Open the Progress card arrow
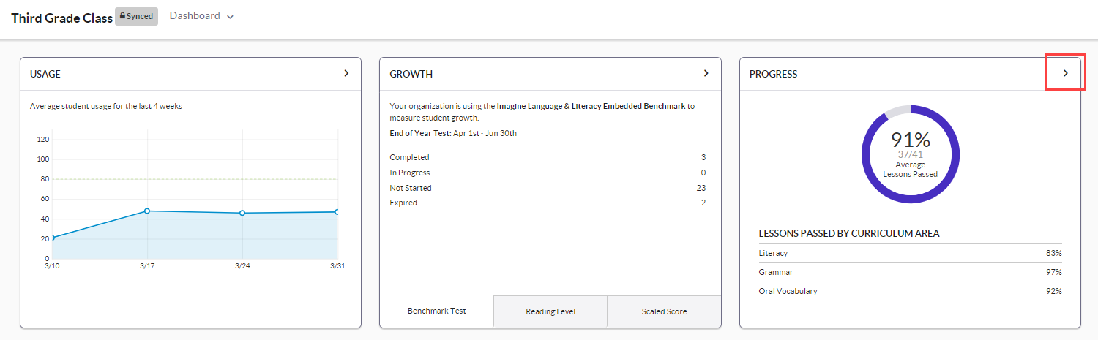Screen dimensions: 1098x340 click(x=1065, y=73)
